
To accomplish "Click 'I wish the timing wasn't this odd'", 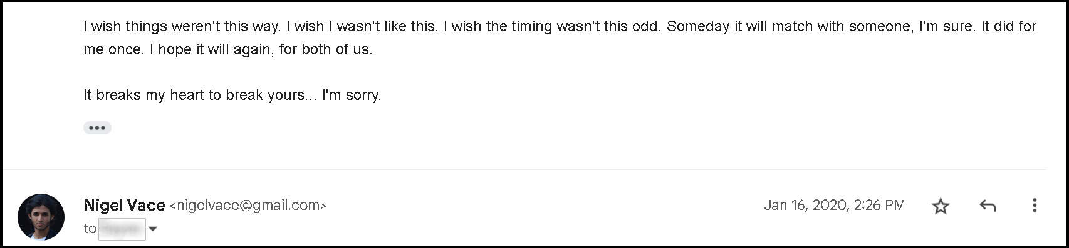I will coord(553,27).
